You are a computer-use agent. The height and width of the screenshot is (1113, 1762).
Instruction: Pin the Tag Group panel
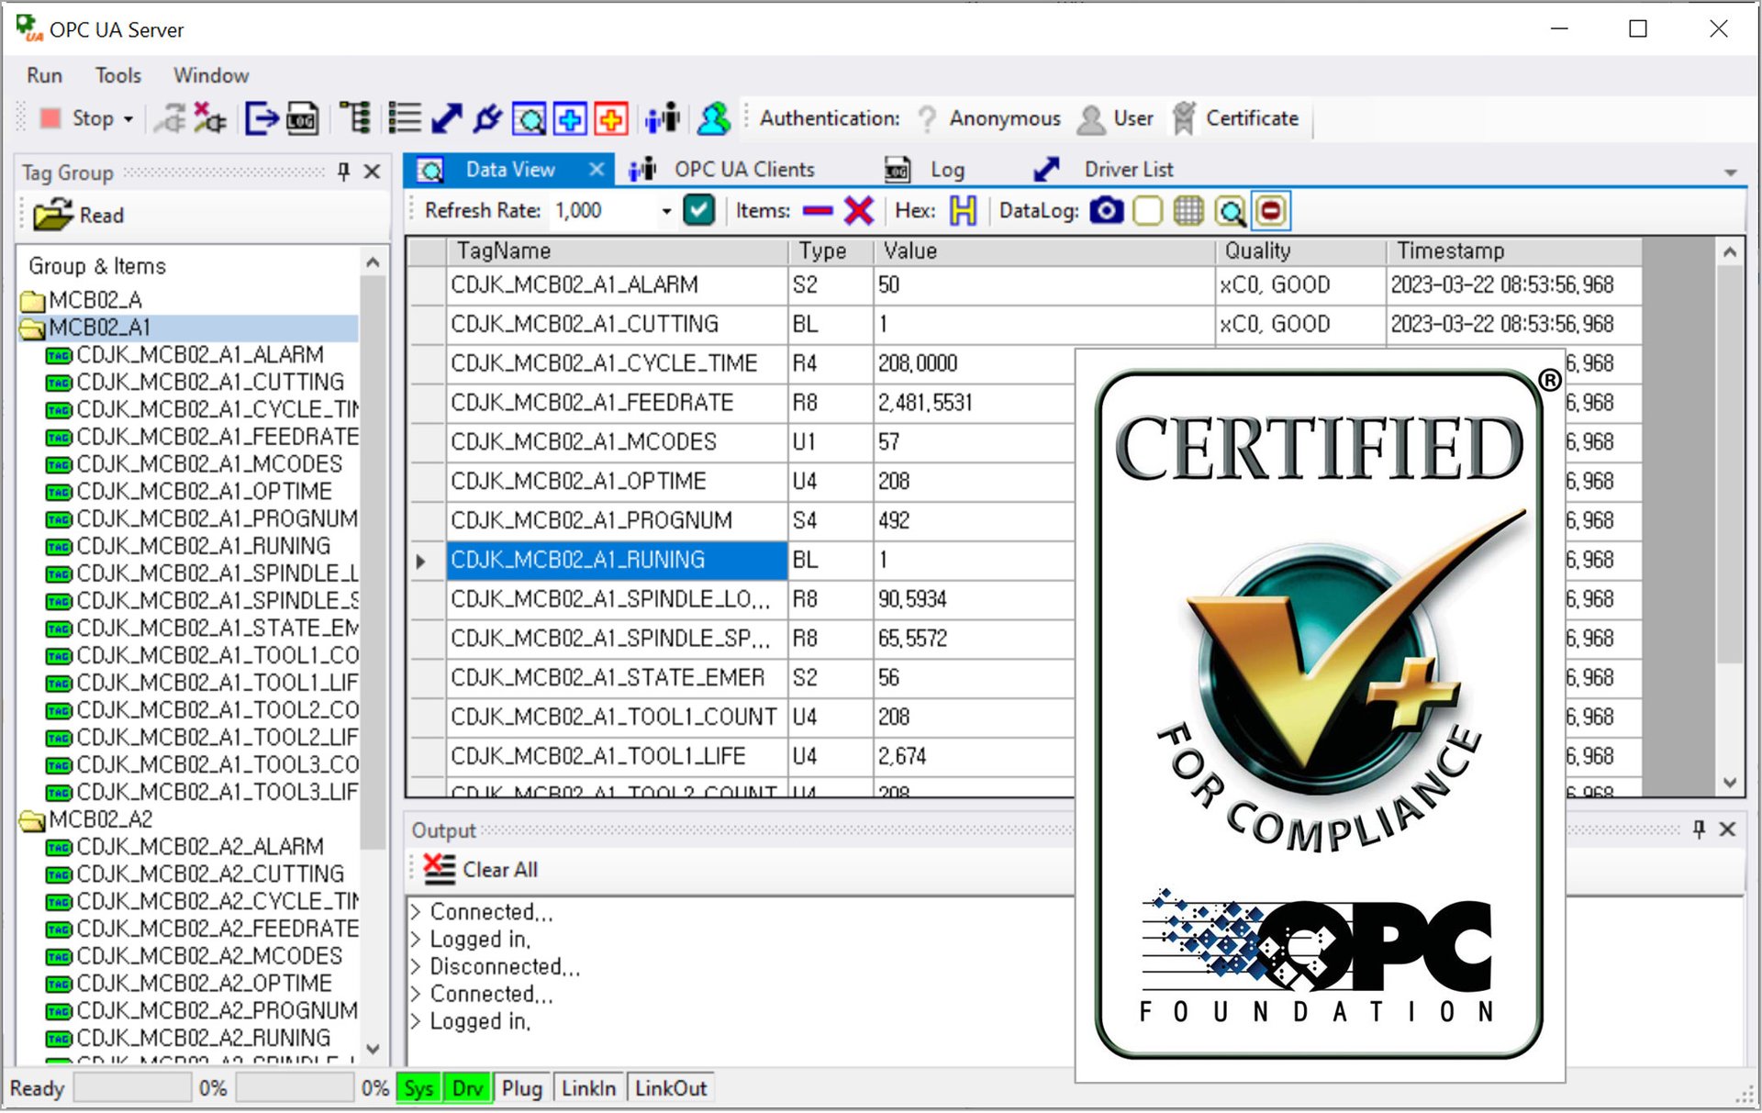344,172
